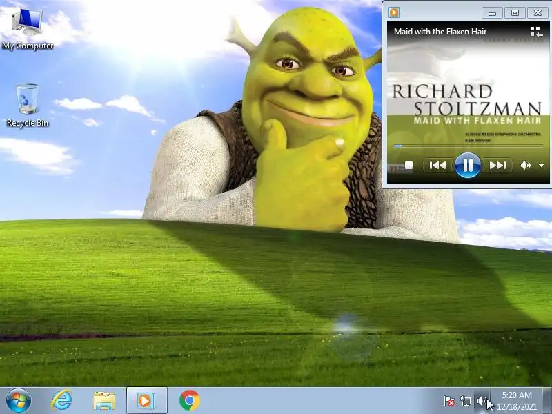The image size is (552, 414).
Task: Click the Media Player seek progress bar
Action: [x=469, y=146]
